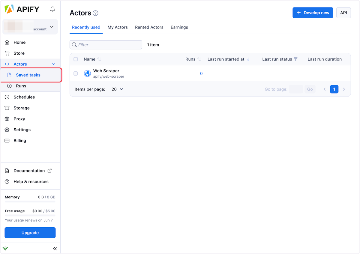The width and height of the screenshot is (360, 254).
Task: Select page 1 in the pagination
Action: (334, 89)
